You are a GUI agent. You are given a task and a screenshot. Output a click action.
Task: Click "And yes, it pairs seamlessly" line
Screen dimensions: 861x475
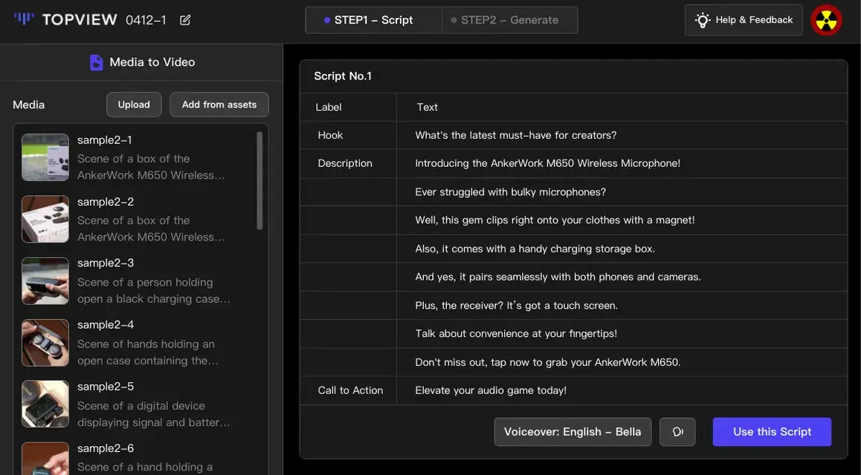click(x=558, y=277)
